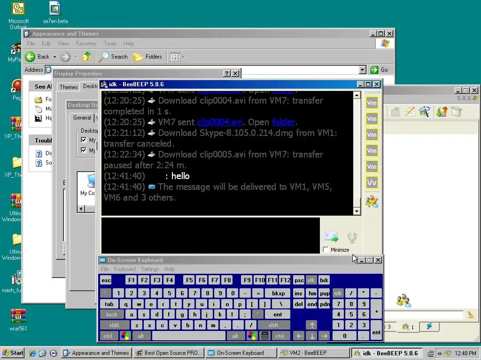This screenshot has height=360, width=481.
Task: Open the se7en beta desktop icon
Action: pyautogui.click(x=55, y=13)
